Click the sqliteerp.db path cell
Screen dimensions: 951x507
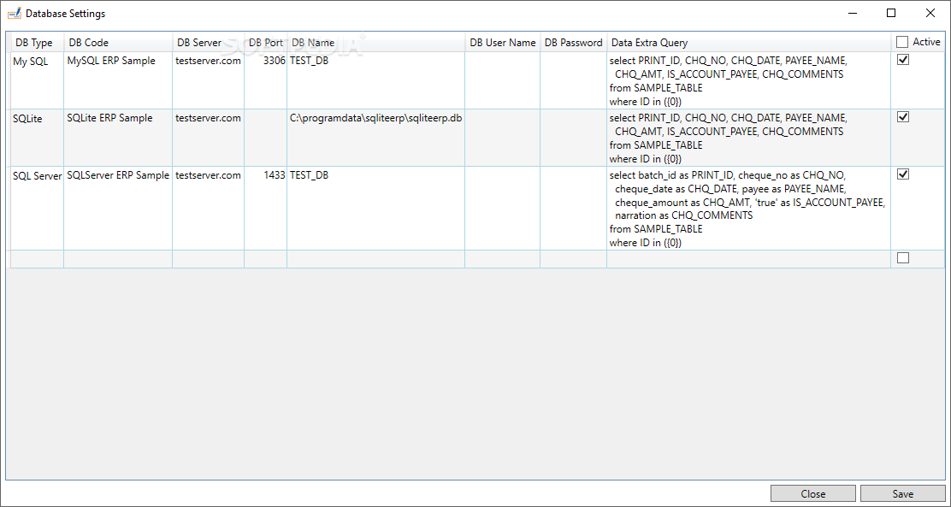point(376,137)
